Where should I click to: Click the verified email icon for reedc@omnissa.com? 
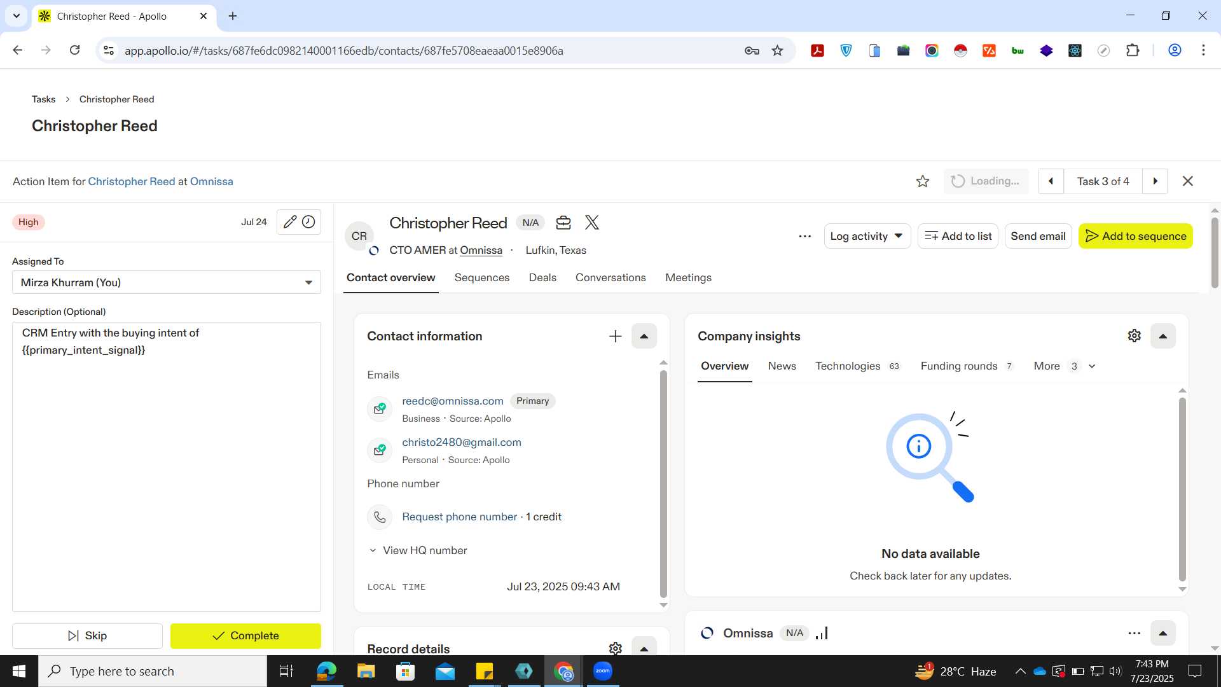[380, 408]
